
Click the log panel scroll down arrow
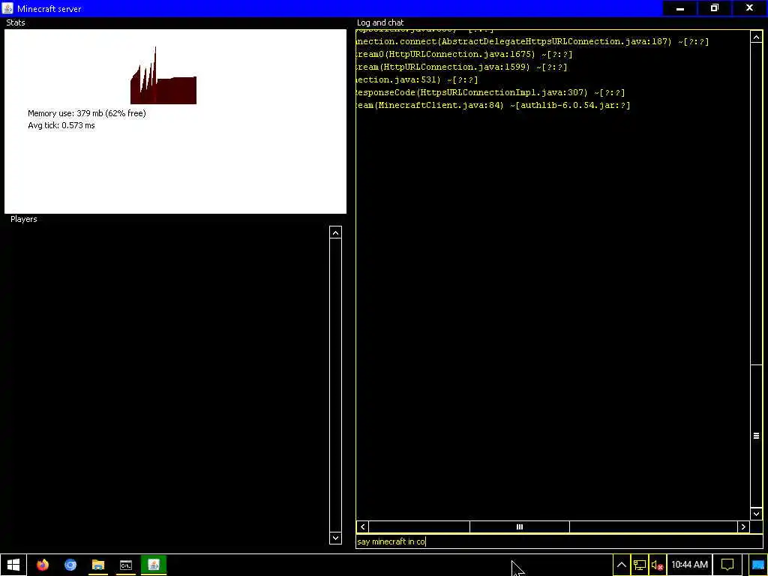pyautogui.click(x=756, y=513)
